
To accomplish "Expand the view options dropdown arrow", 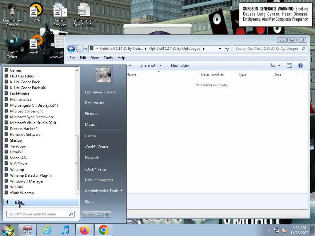I will point(279,65).
